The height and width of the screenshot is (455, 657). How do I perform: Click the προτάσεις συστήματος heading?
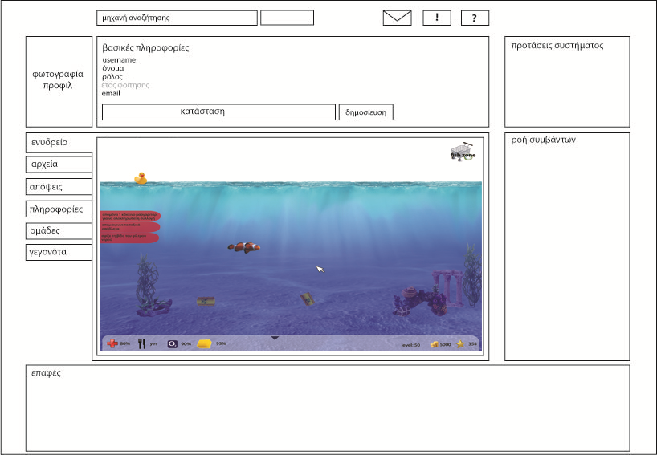coord(557,45)
